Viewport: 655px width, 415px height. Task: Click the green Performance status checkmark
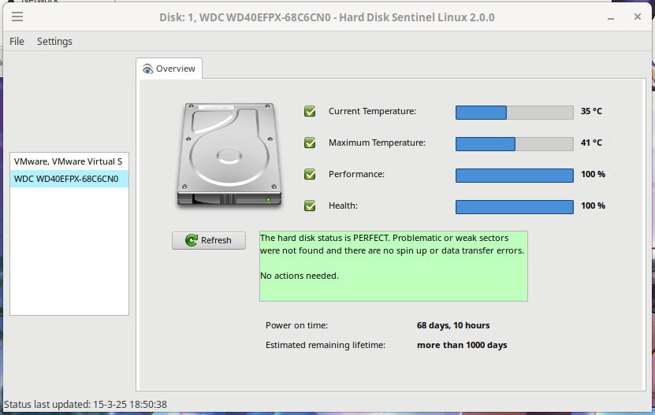(x=310, y=174)
